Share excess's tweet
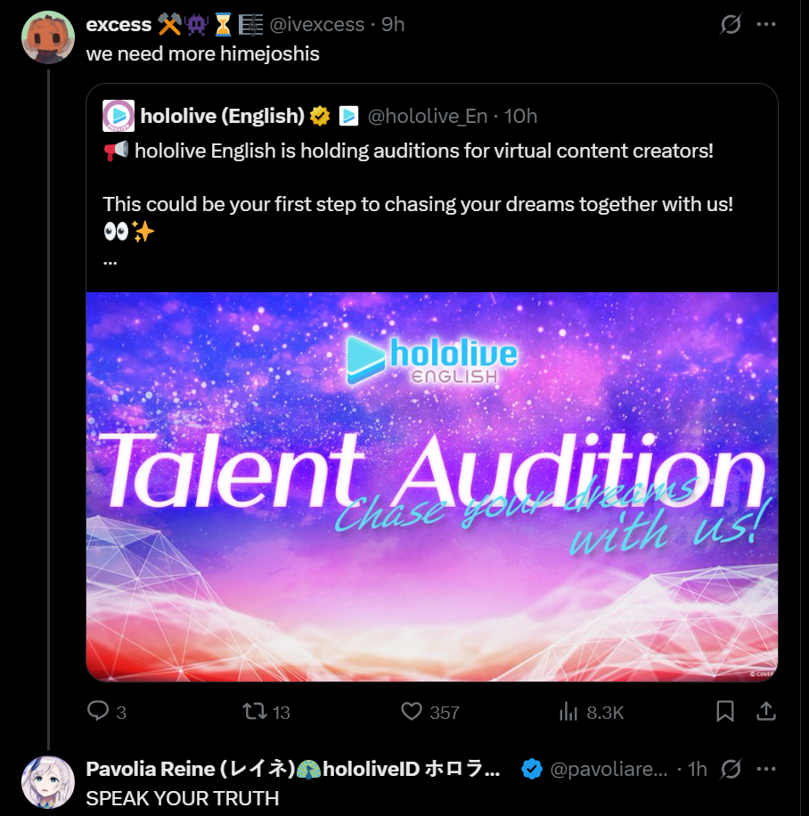The height and width of the screenshot is (816, 809). pyautogui.click(x=765, y=711)
